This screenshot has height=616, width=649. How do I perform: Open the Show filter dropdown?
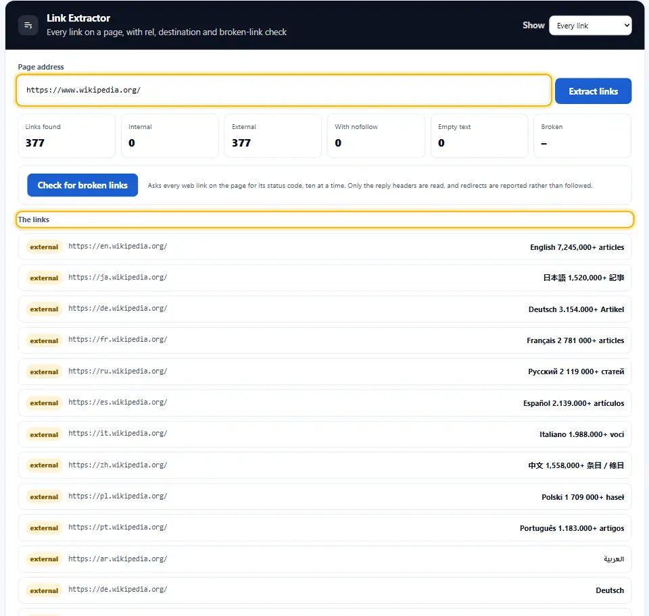pyautogui.click(x=590, y=26)
